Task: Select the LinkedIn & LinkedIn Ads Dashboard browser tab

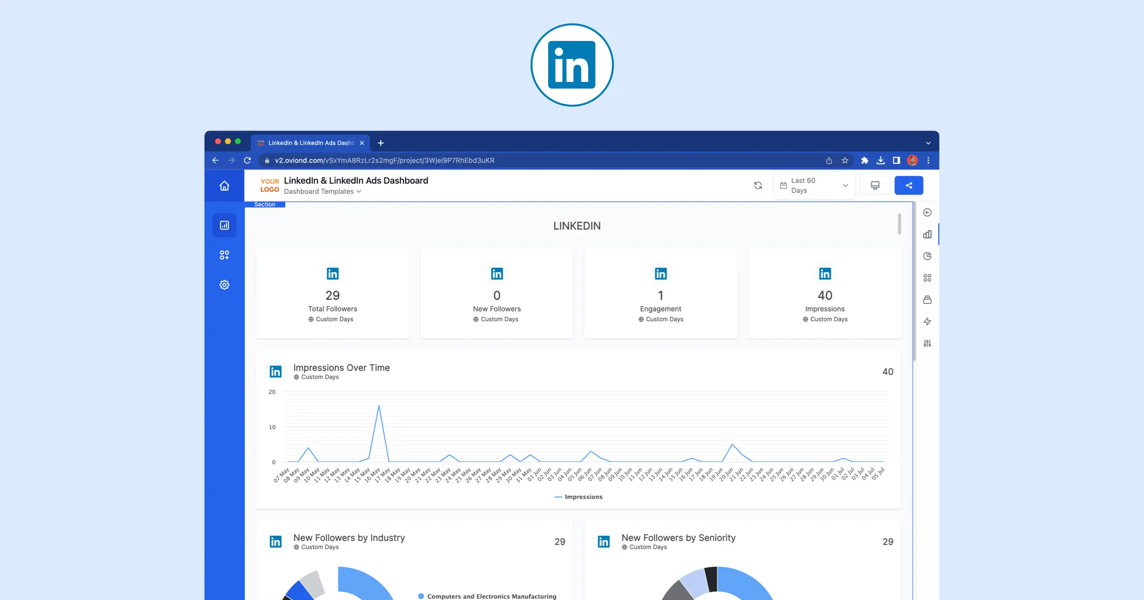Action: pos(311,143)
